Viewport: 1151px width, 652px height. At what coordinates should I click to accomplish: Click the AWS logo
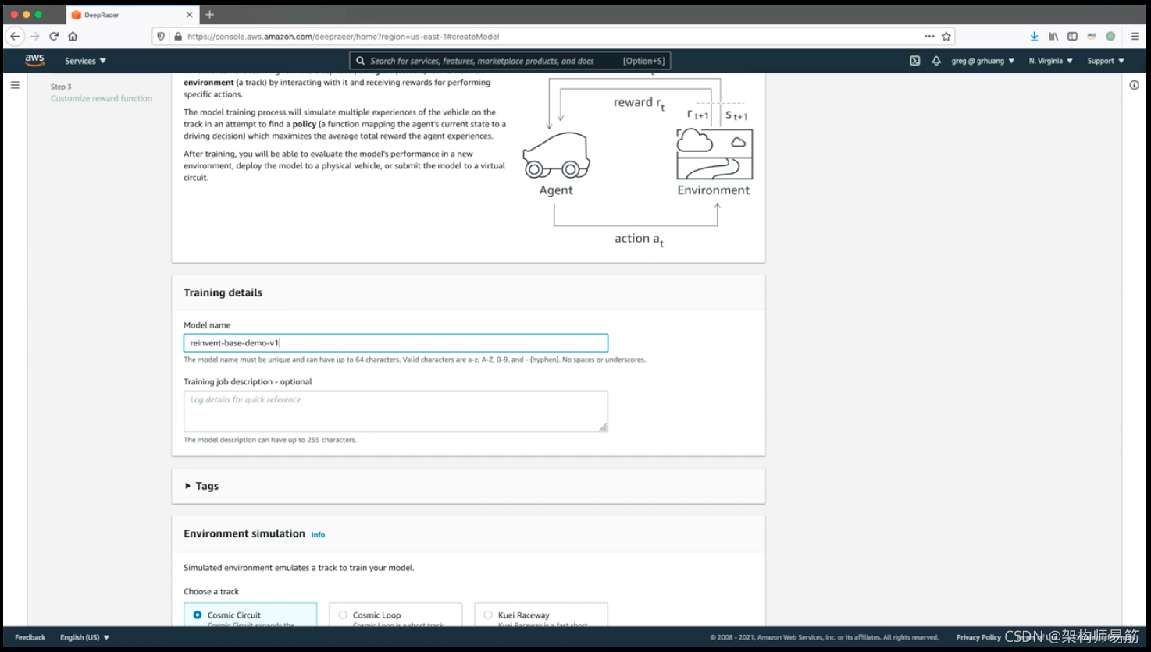click(x=34, y=61)
